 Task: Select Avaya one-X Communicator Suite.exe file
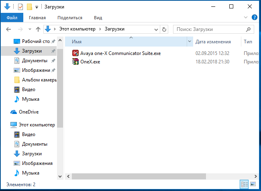point(120,53)
